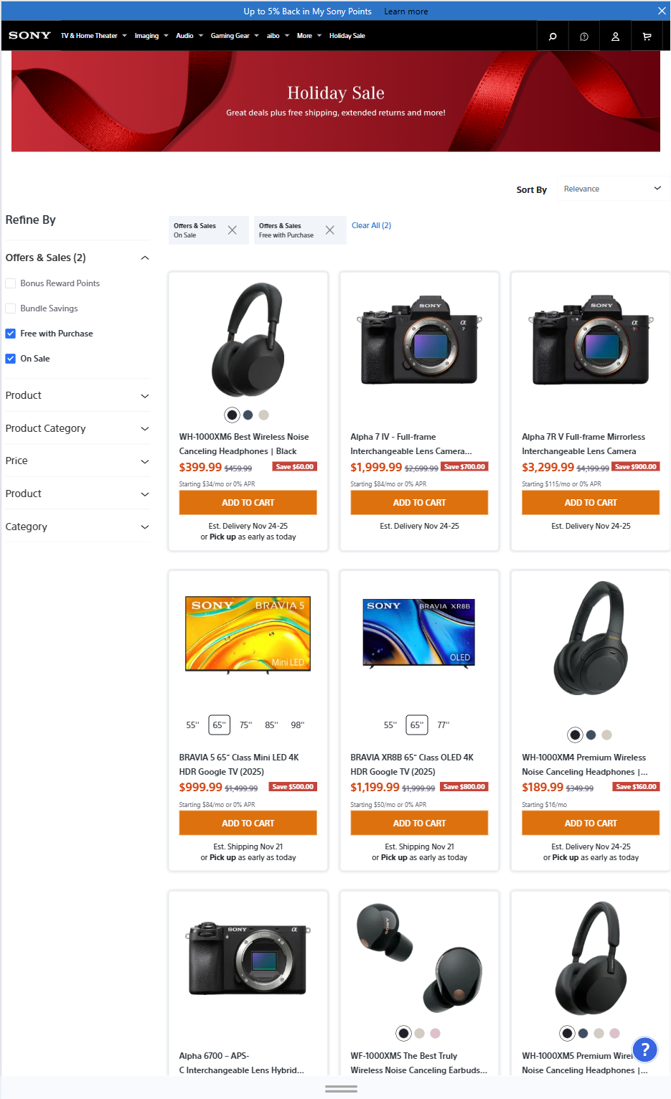The image size is (671, 1099).
Task: Open the search icon in header
Action: tap(553, 36)
